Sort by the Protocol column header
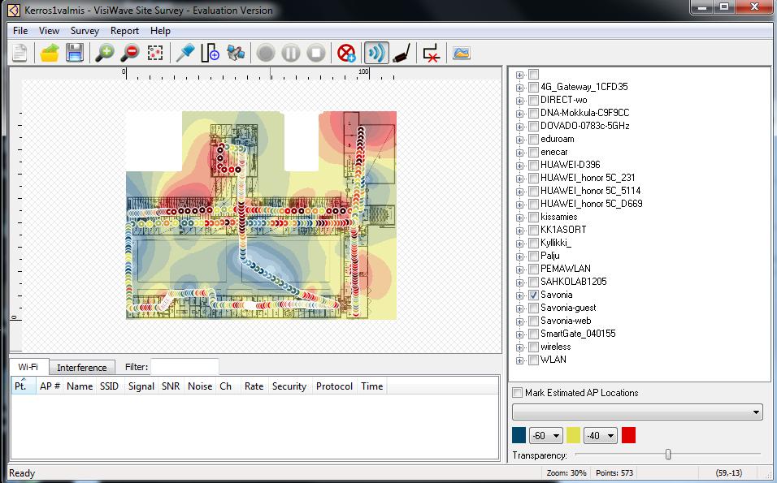The height and width of the screenshot is (483, 777). tap(335, 386)
